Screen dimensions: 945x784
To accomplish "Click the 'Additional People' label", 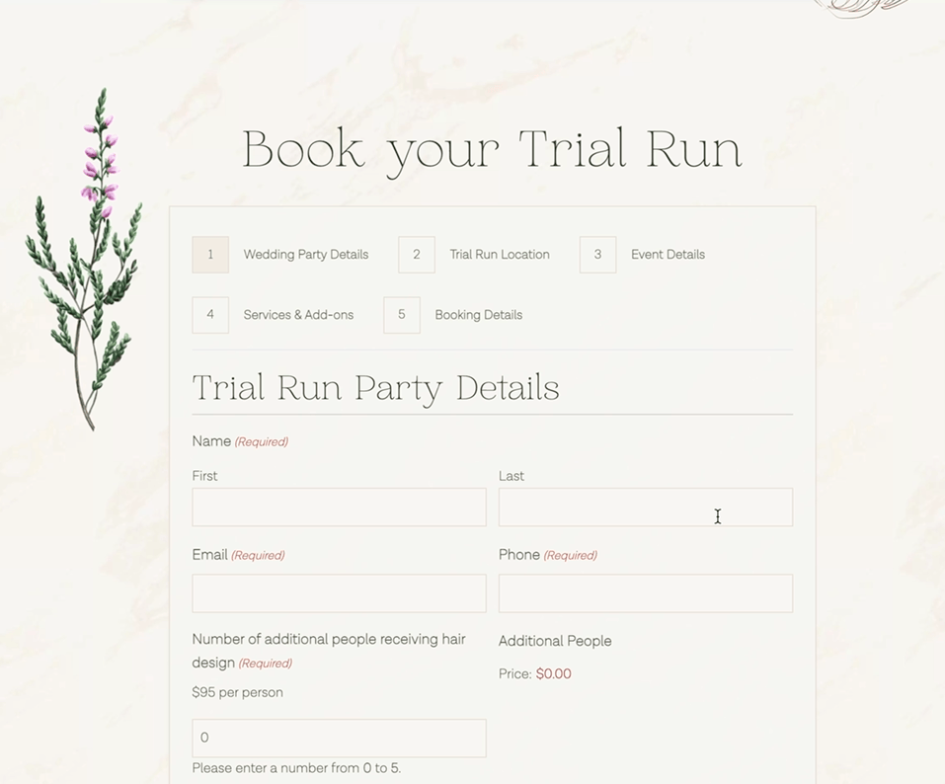I will (x=555, y=641).
